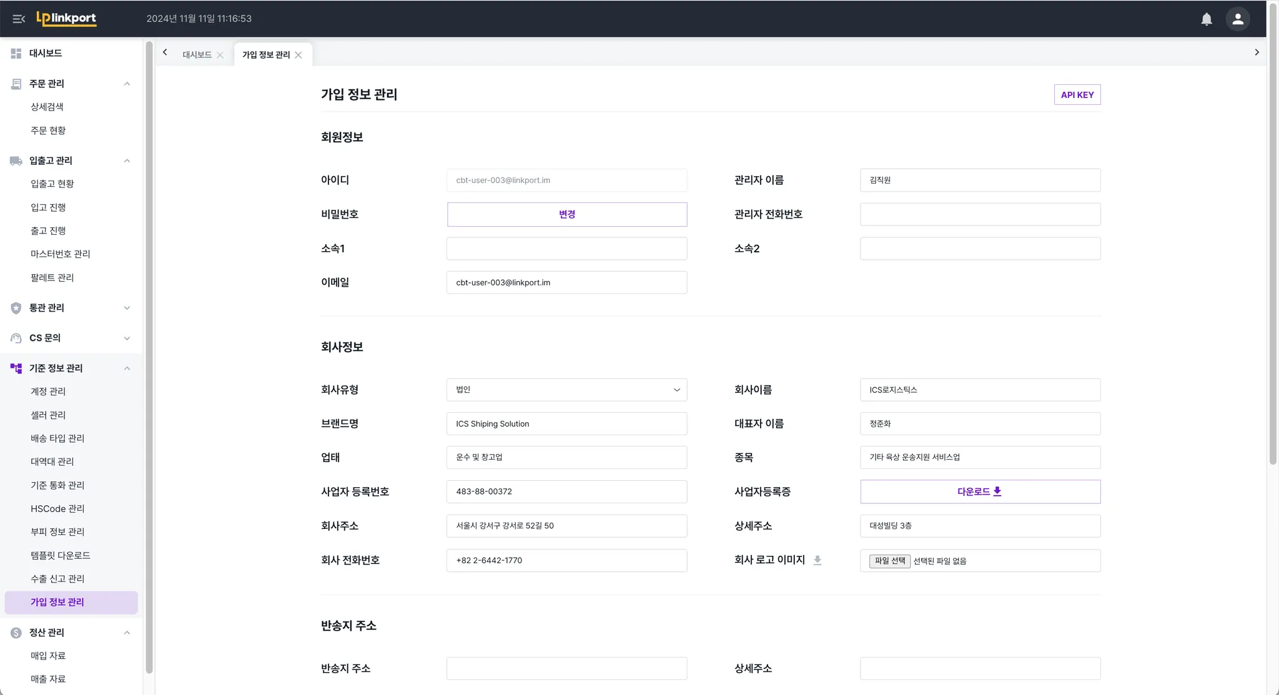Click the notification bell icon
This screenshot has width=1279, height=695.
click(1207, 19)
